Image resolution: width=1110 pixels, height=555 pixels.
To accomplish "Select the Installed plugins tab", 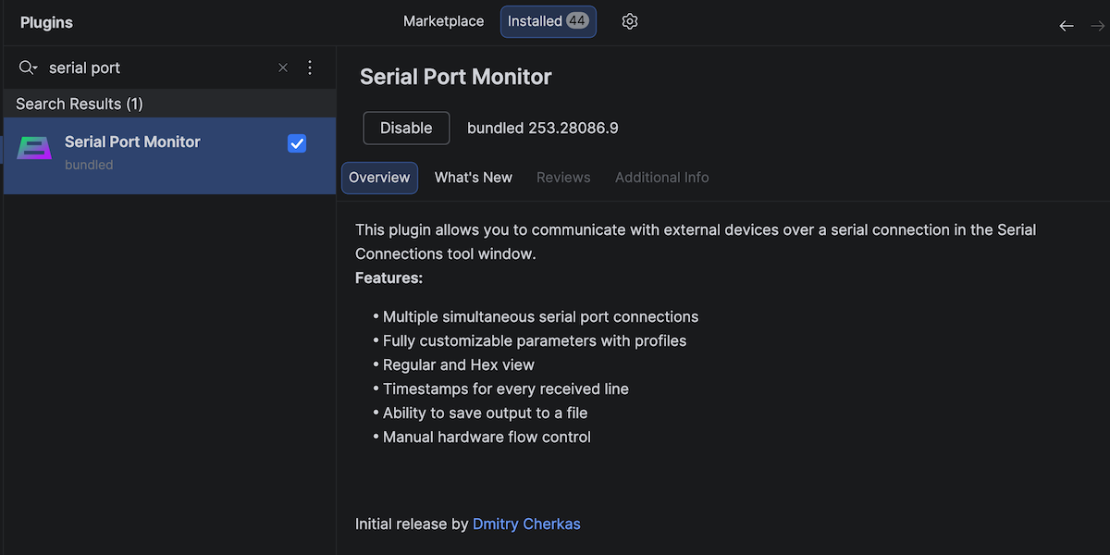I will (x=535, y=21).
